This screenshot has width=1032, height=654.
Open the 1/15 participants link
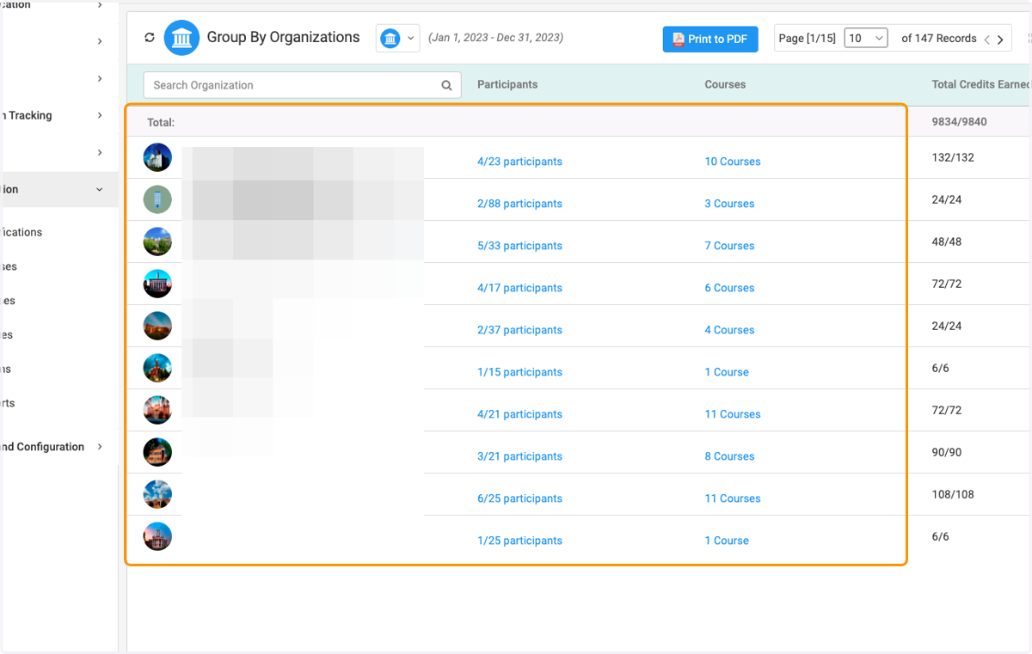pyautogui.click(x=519, y=372)
